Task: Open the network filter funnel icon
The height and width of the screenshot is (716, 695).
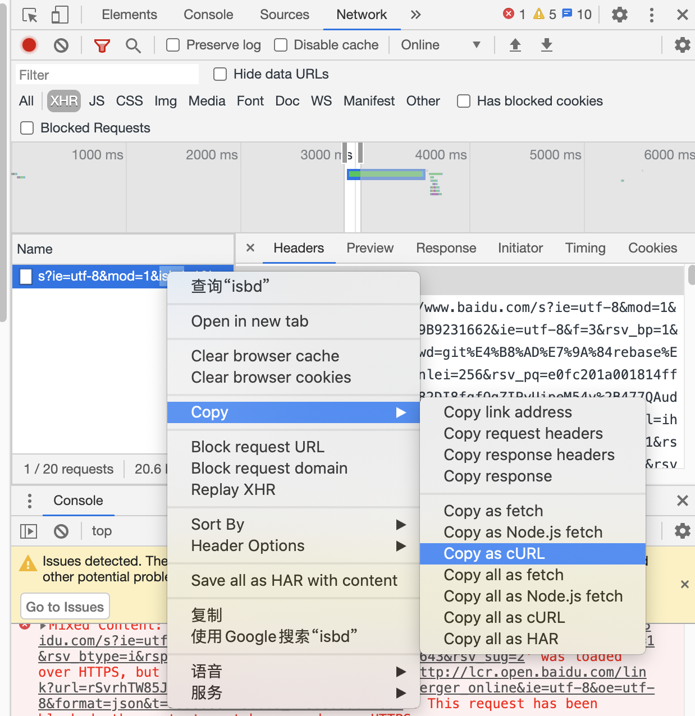Action: 101,45
